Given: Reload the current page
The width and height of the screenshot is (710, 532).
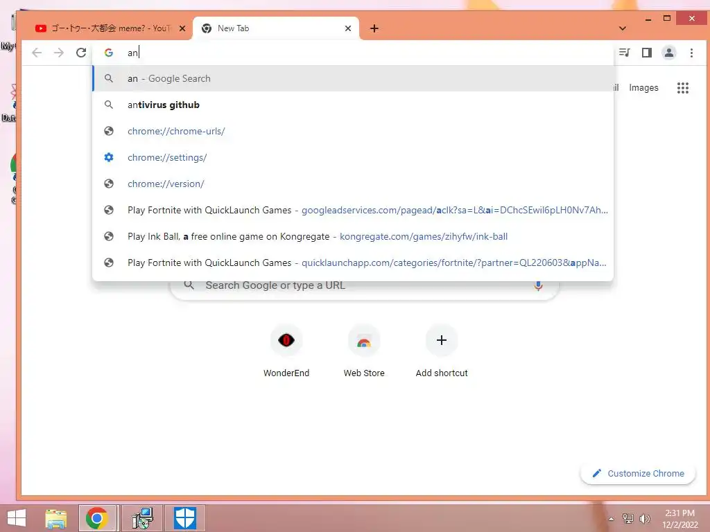Looking at the screenshot, I should coord(81,53).
